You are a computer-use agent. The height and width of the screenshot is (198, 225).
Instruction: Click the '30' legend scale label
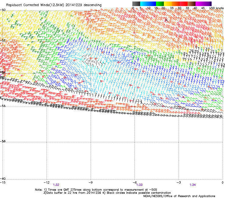pyautogui.click(x=179, y=8)
